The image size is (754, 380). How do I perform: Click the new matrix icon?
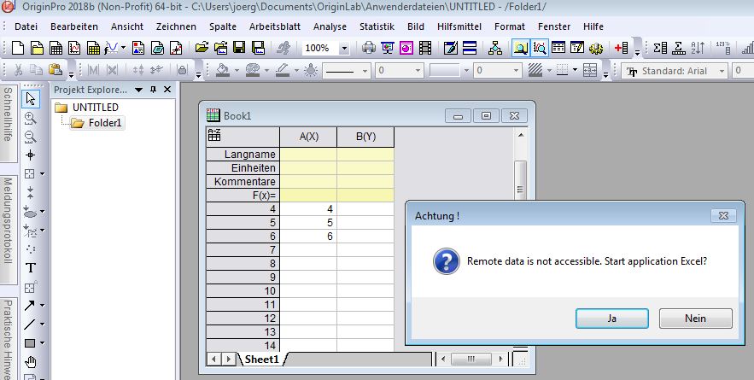point(93,48)
